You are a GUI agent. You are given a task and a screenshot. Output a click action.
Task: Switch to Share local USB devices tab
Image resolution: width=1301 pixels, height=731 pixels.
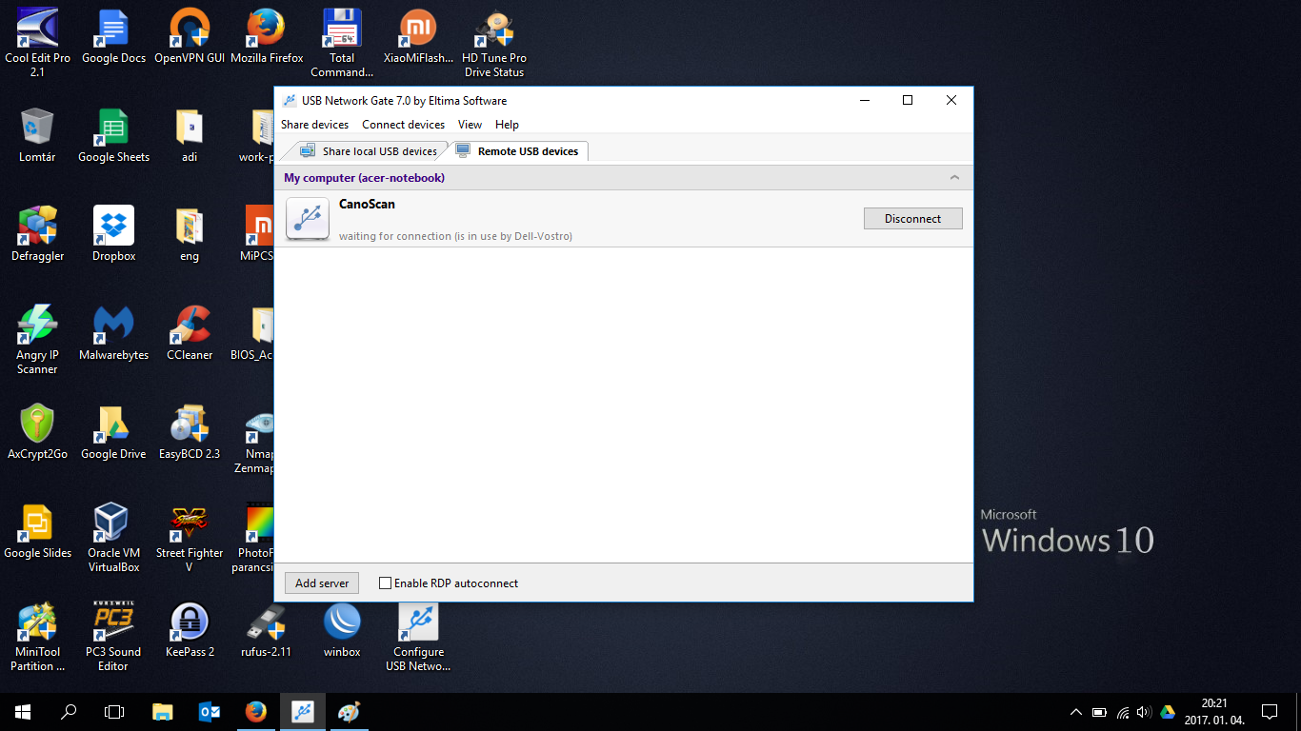tap(370, 151)
